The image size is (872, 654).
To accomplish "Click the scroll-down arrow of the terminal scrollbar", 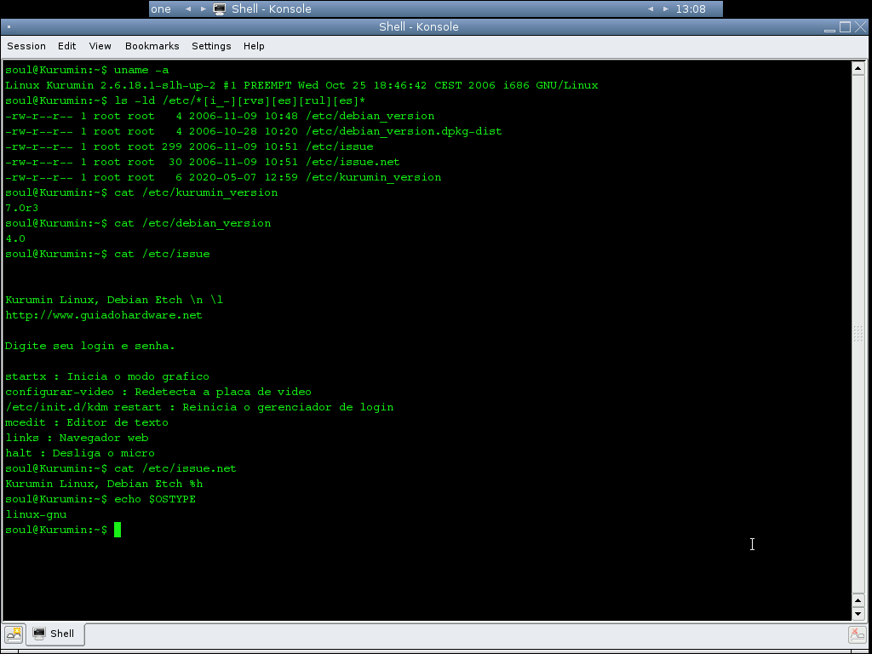I will tap(858, 615).
